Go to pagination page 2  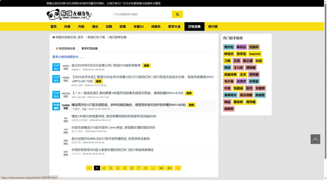click(104, 168)
